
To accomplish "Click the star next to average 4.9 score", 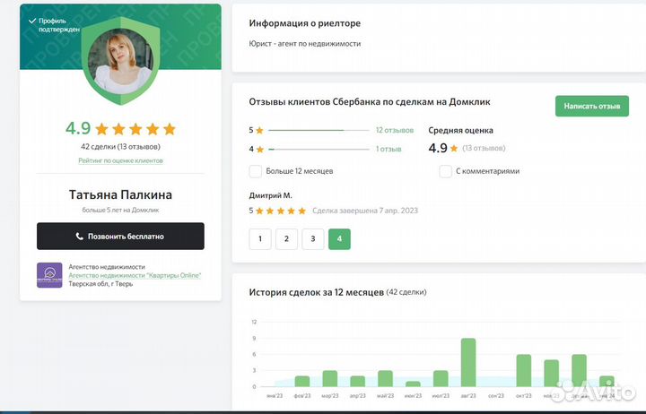I will pyautogui.click(x=454, y=148).
